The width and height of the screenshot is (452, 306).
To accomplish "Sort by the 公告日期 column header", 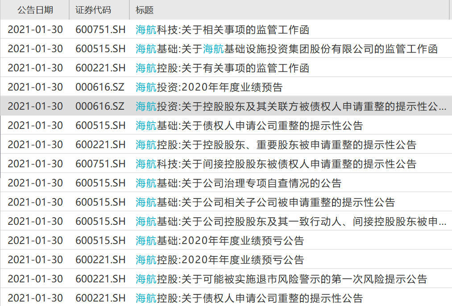I will click(x=35, y=10).
